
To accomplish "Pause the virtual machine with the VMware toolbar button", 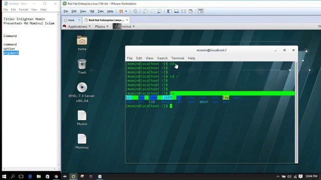I will (x=121, y=11).
